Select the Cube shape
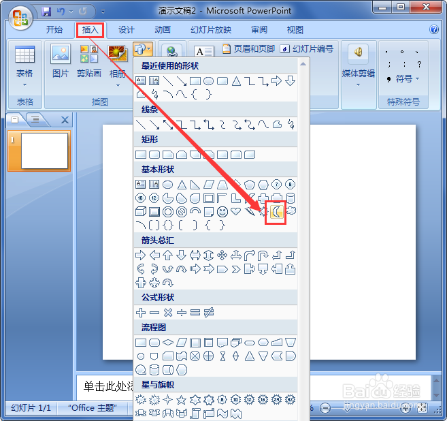Viewport: 447px width, 421px height. point(141,212)
